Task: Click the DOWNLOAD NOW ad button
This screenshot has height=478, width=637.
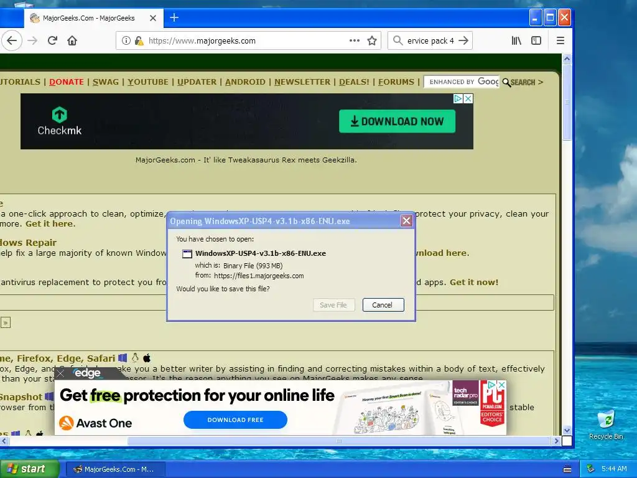Action: (x=397, y=121)
